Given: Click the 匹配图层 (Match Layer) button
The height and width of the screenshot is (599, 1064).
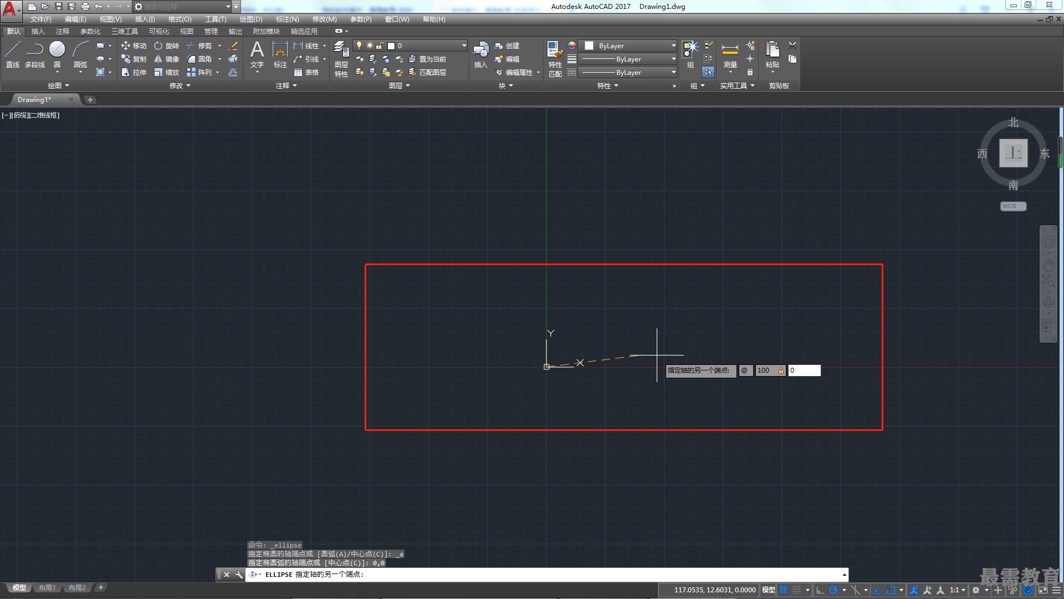Looking at the screenshot, I should point(427,73).
